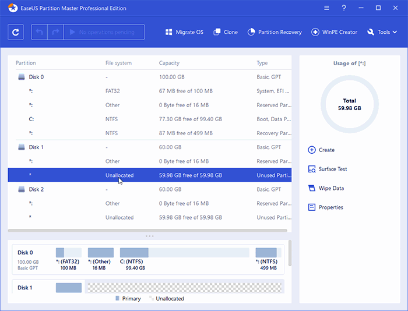Launch the Clone disk tool
The height and width of the screenshot is (311, 408).
tap(226, 32)
